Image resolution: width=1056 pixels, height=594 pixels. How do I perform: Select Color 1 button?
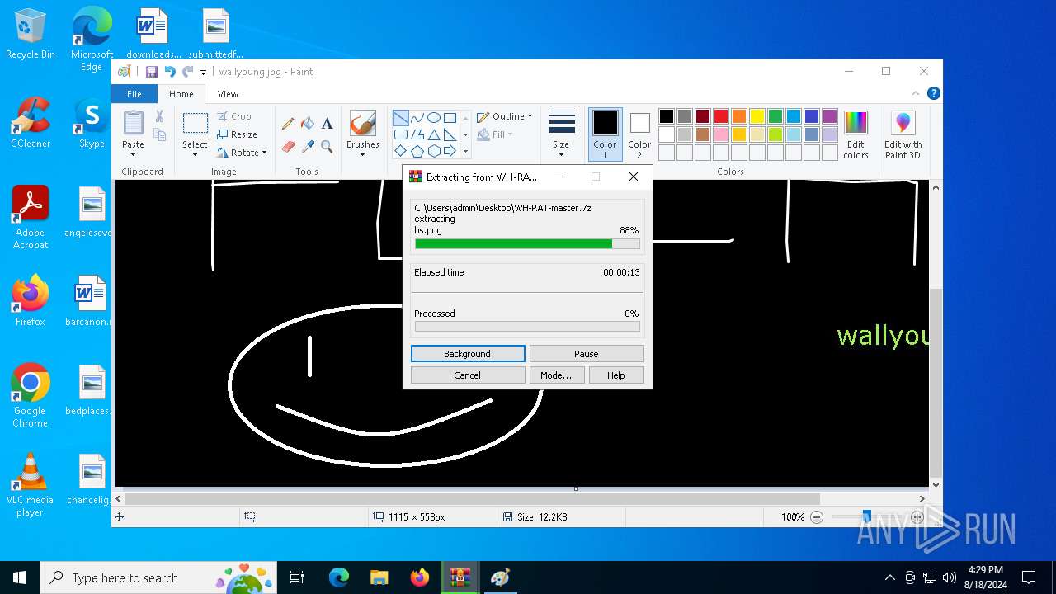tap(605, 134)
